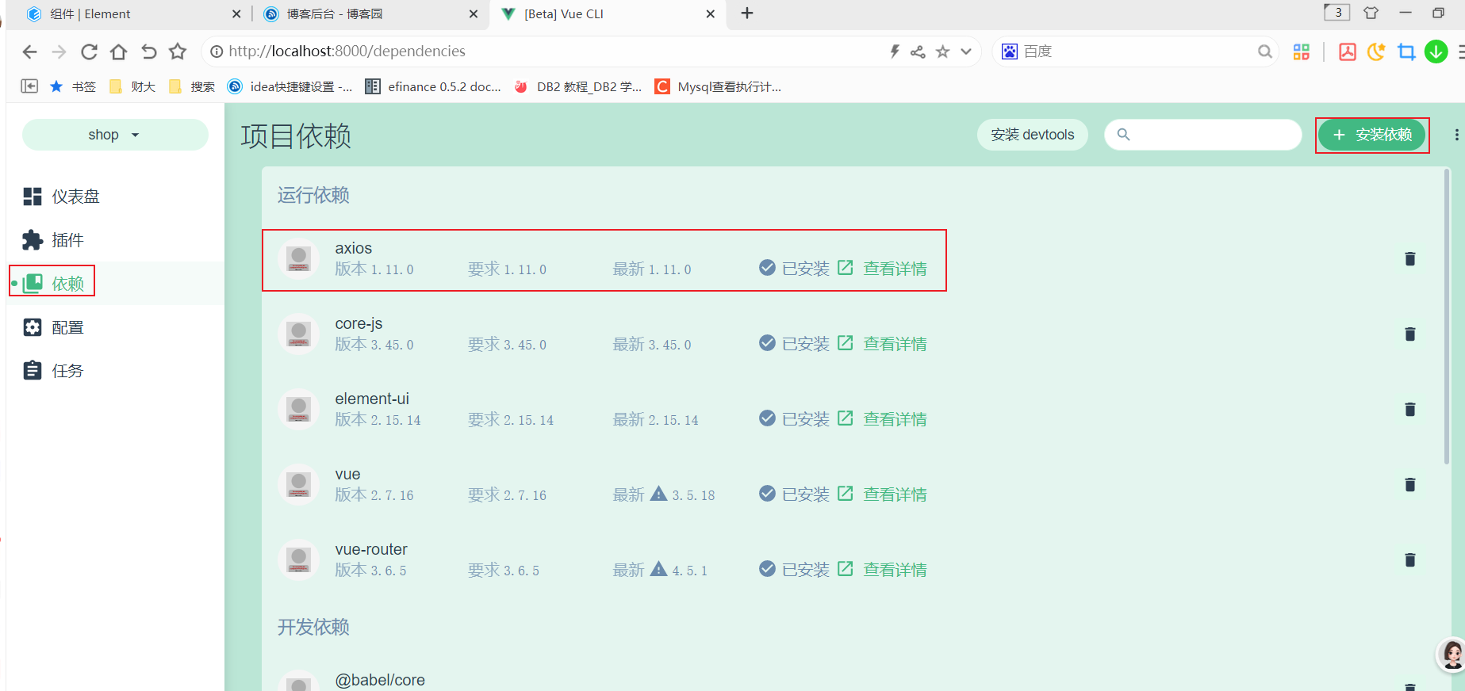The width and height of the screenshot is (1465, 691).
Task: Click the undo/restore closed page icon
Action: click(x=148, y=52)
